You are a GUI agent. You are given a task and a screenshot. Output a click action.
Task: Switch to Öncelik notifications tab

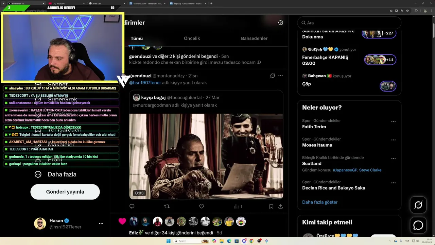click(x=192, y=38)
